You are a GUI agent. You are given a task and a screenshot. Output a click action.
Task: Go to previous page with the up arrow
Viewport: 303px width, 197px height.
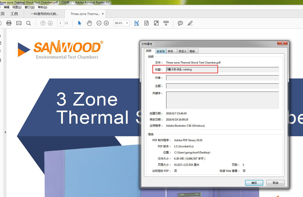pos(43,23)
